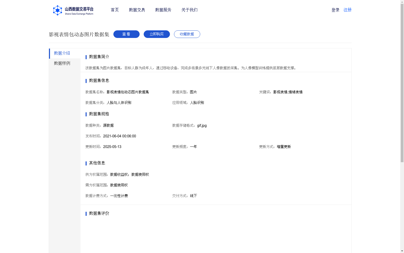
Task: Click delivery method value 线下
Action: pos(193,196)
